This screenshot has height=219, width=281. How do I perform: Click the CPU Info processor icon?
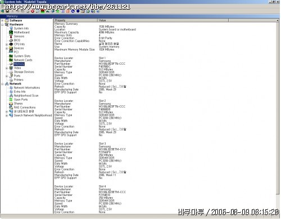11,44
